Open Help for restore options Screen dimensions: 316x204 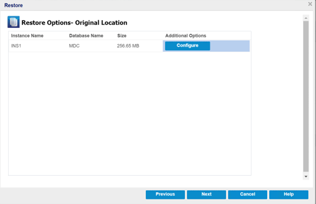tap(289, 194)
